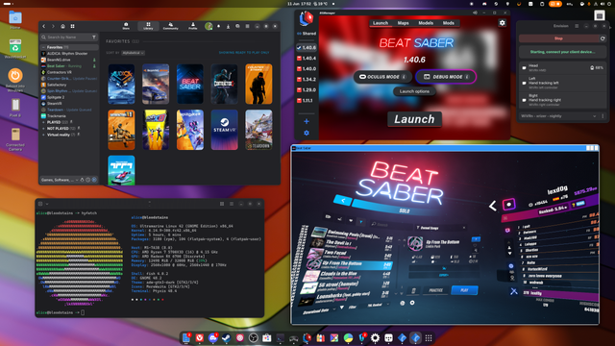615x346 pixels.
Task: Open terminal tab menu dropdown
Action: tap(47, 204)
